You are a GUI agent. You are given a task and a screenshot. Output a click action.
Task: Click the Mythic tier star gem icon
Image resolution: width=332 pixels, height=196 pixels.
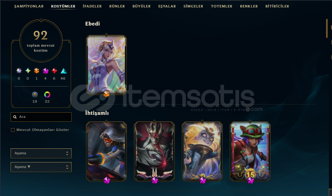28,71
